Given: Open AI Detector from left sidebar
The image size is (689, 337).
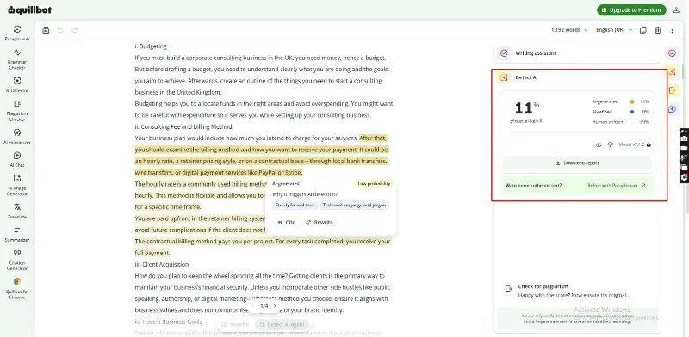Looking at the screenshot, I should click(17, 85).
